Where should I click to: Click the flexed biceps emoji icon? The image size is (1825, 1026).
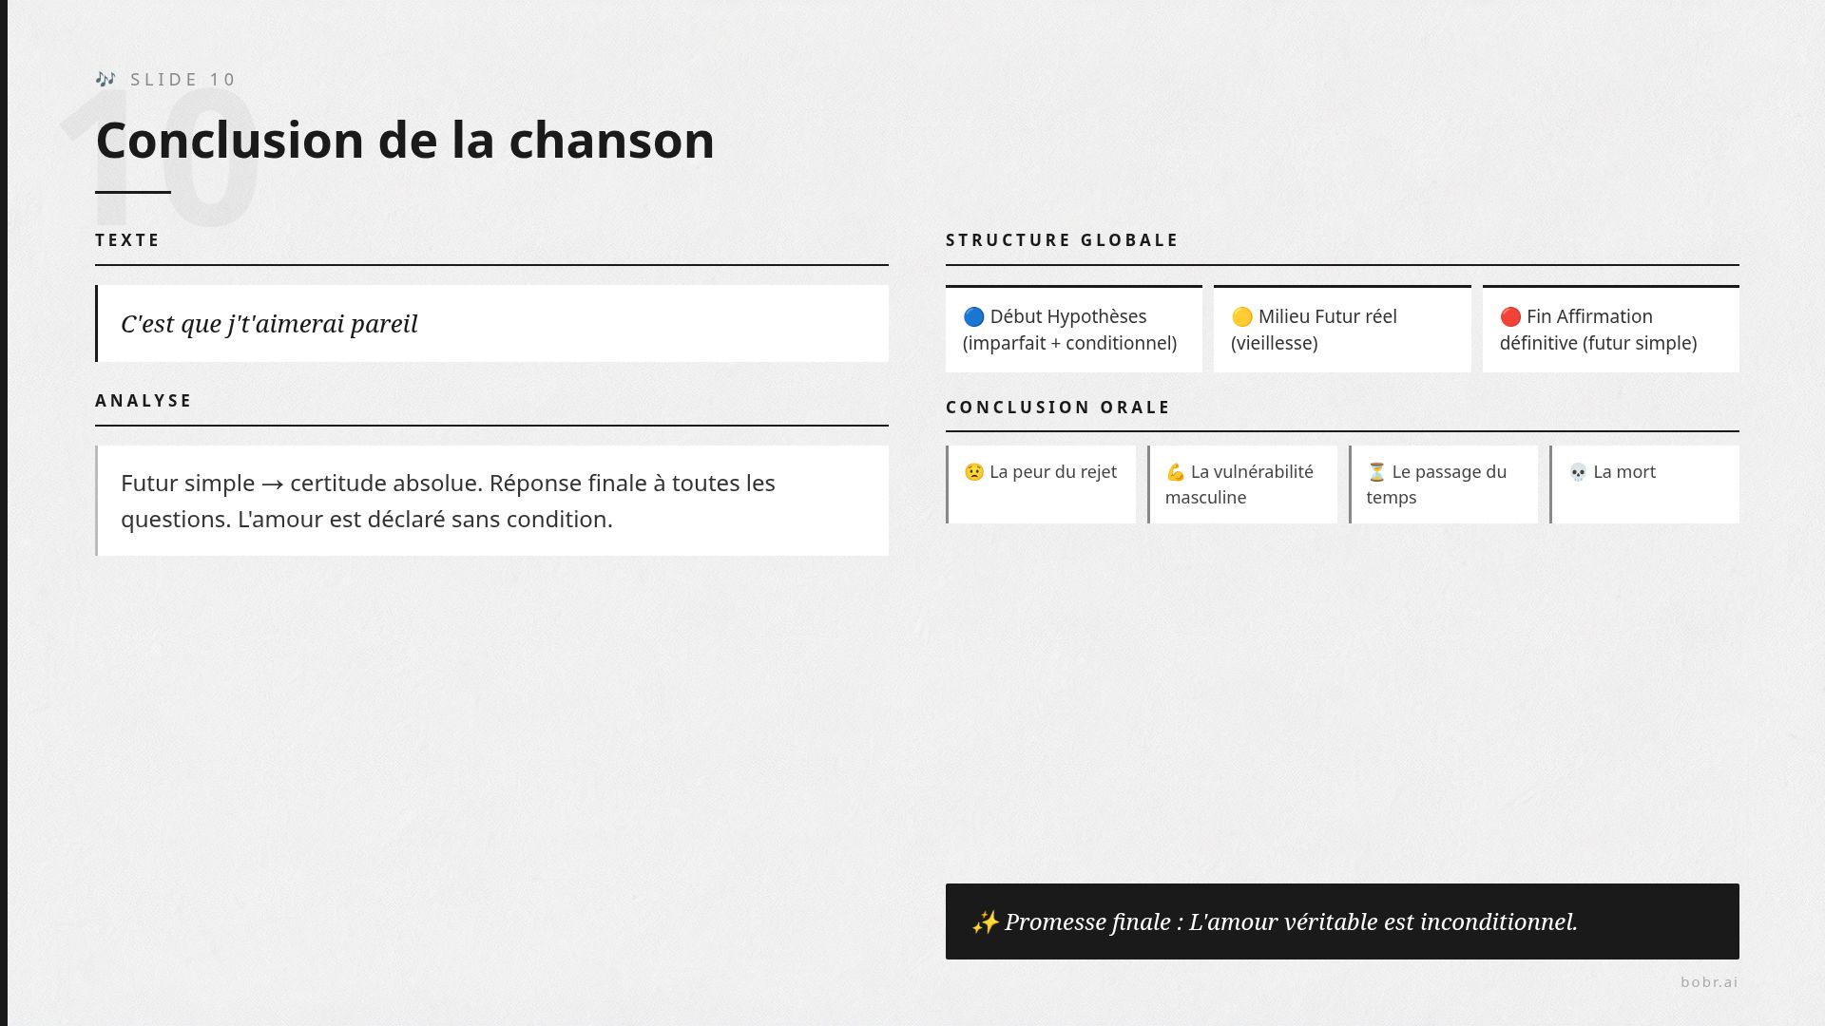point(1176,472)
